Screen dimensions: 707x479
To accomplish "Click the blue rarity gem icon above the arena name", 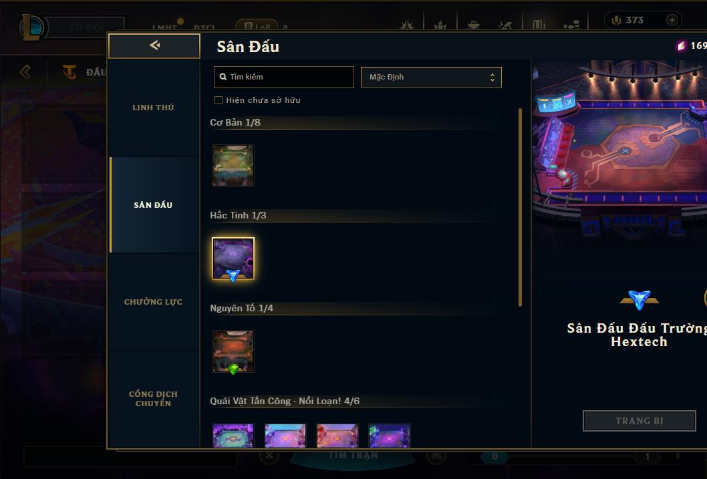I will [x=640, y=300].
